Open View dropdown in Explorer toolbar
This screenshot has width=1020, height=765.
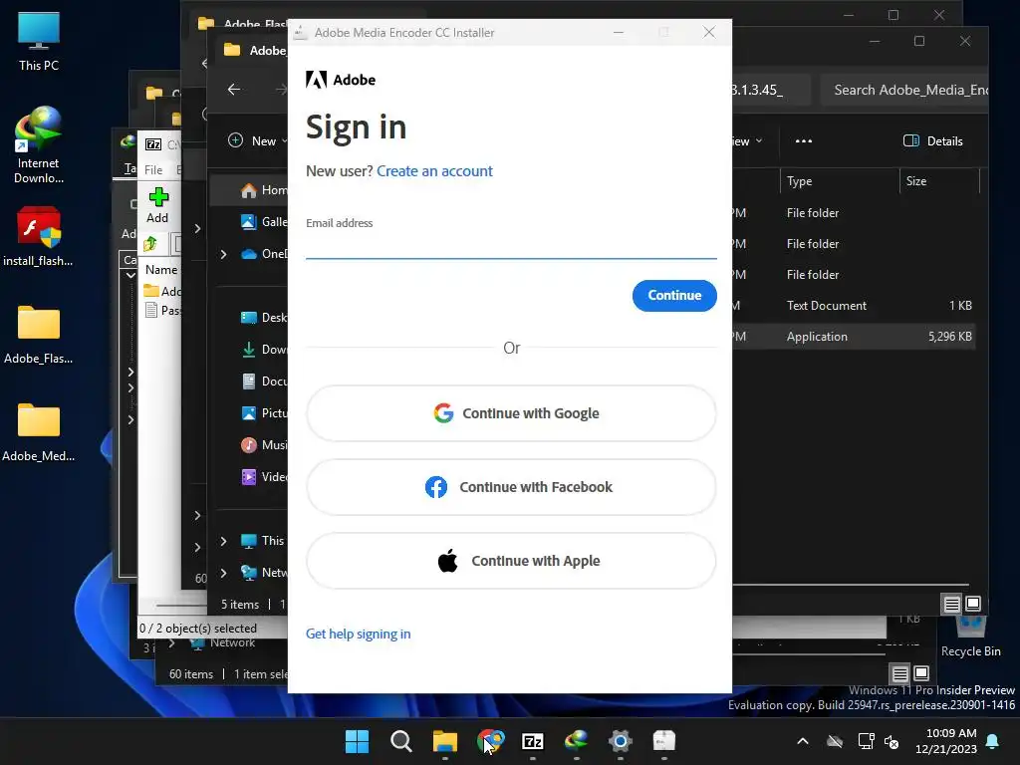[747, 140]
